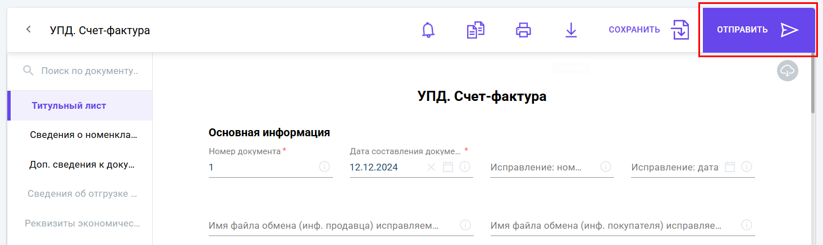The width and height of the screenshot is (823, 245).
Task: Show info for Исправление: номер field
Action: tap(606, 167)
